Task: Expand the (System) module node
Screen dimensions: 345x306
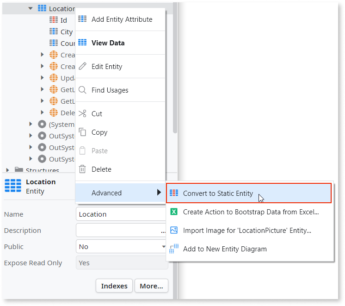Action: click(31, 124)
